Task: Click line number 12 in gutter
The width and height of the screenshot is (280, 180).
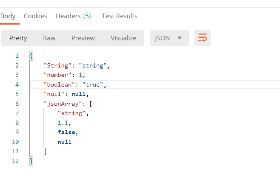Action: pos(15,161)
